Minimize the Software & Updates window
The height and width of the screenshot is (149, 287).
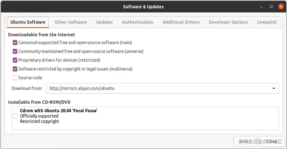(x=261, y=7)
